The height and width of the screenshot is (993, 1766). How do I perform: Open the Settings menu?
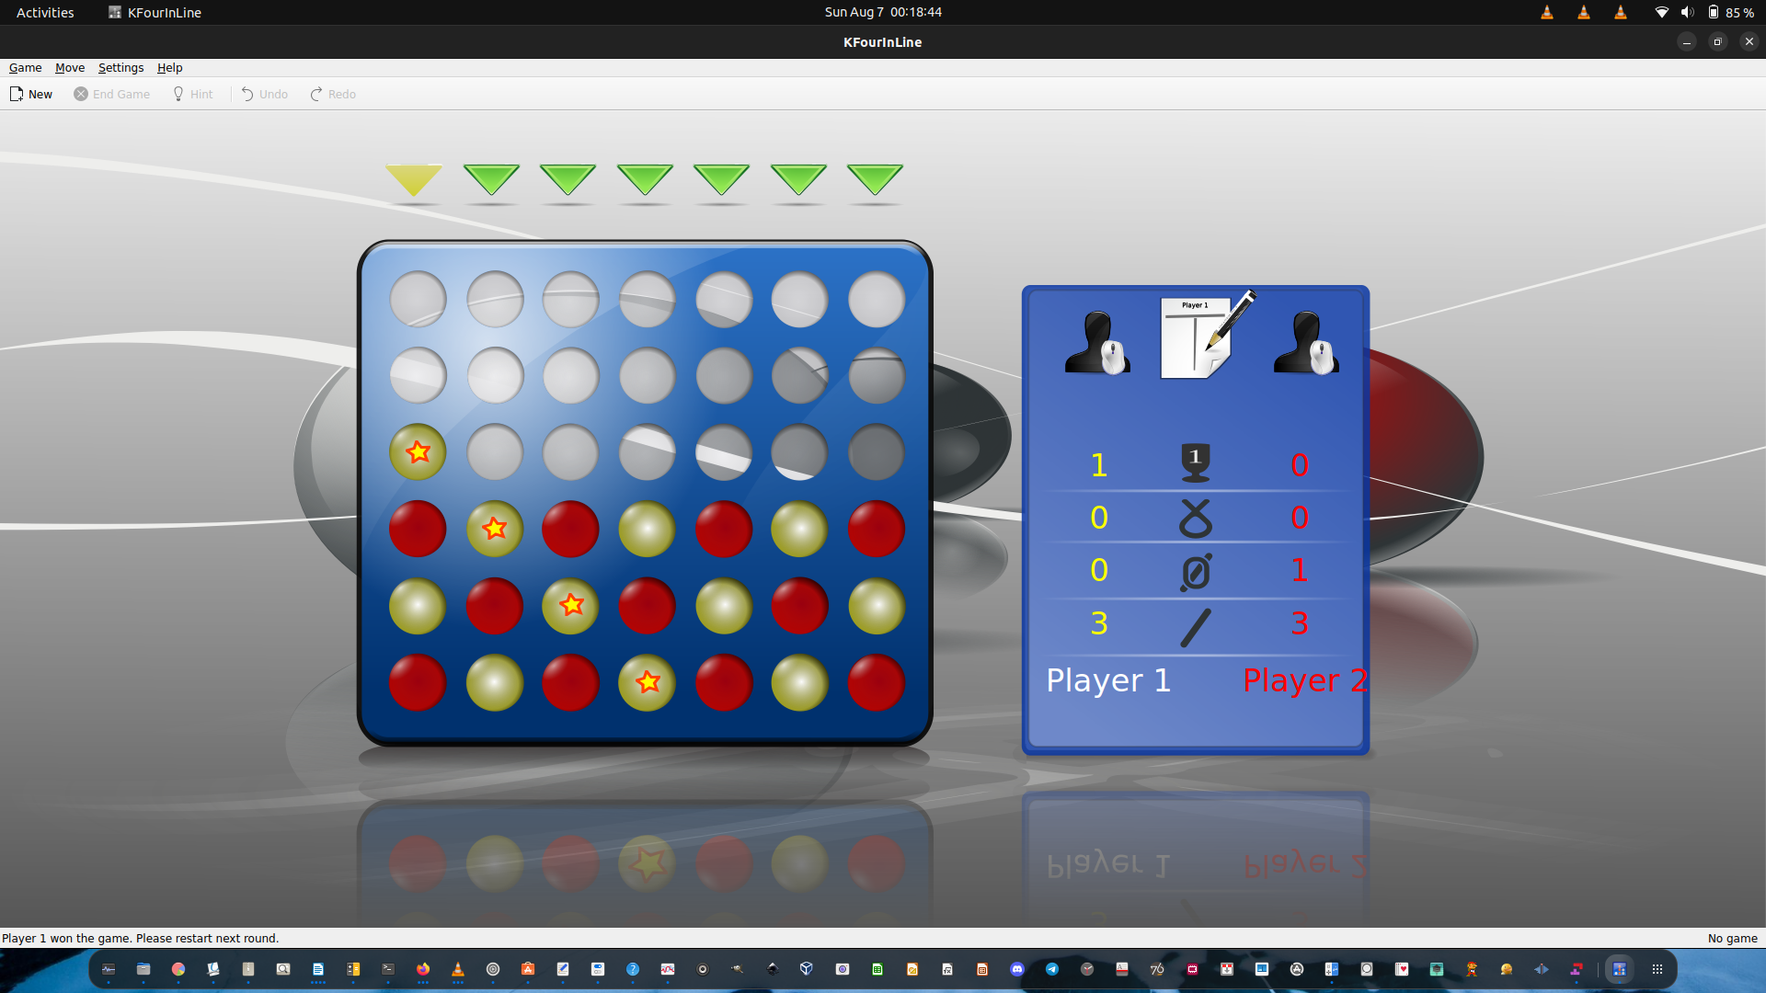coord(120,67)
